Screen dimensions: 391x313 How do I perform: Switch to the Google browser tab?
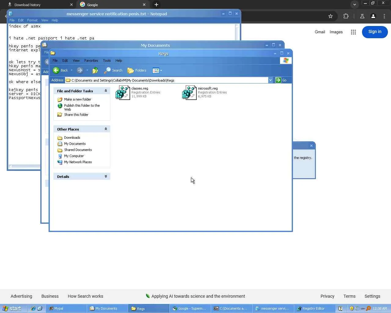click(x=113, y=5)
